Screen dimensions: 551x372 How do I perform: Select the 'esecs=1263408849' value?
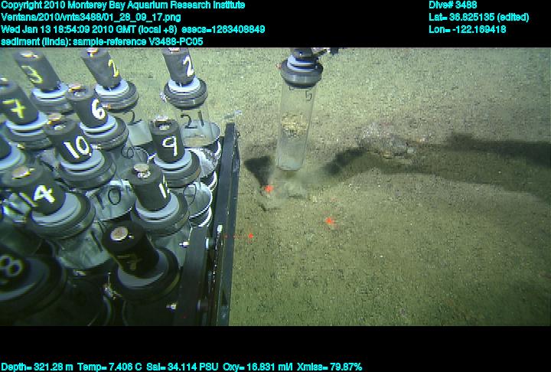(x=223, y=29)
